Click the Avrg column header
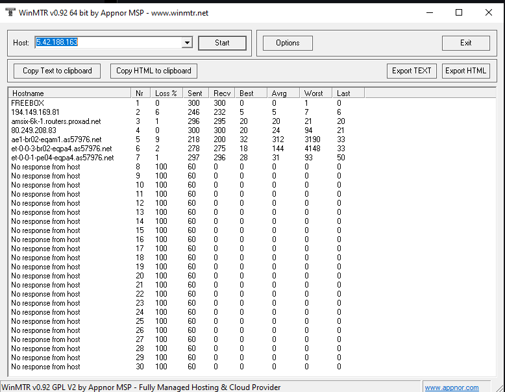 284,93
